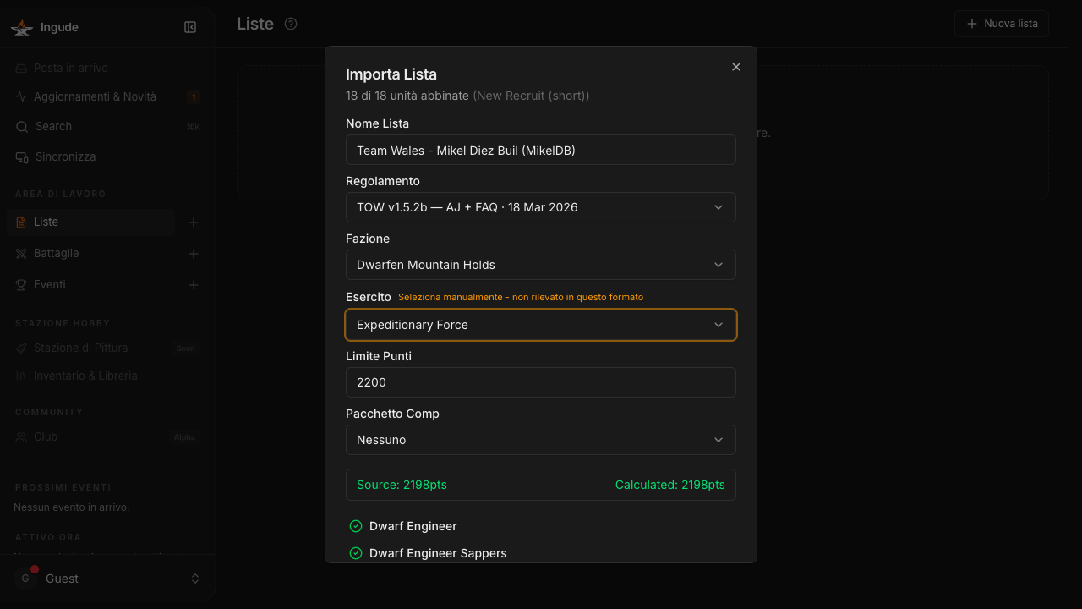This screenshot has height=609, width=1082.
Task: Click the Calculated: 2198pts value
Action: (x=670, y=485)
